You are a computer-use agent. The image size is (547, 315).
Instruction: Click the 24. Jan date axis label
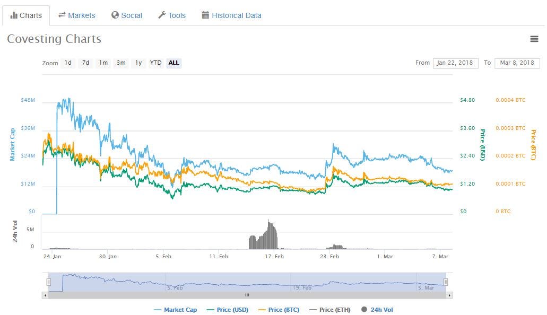pyautogui.click(x=53, y=256)
